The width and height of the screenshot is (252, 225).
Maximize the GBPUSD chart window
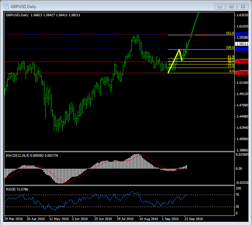(231, 6)
